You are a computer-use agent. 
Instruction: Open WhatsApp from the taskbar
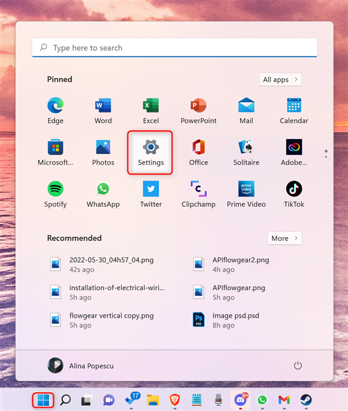pyautogui.click(x=262, y=400)
